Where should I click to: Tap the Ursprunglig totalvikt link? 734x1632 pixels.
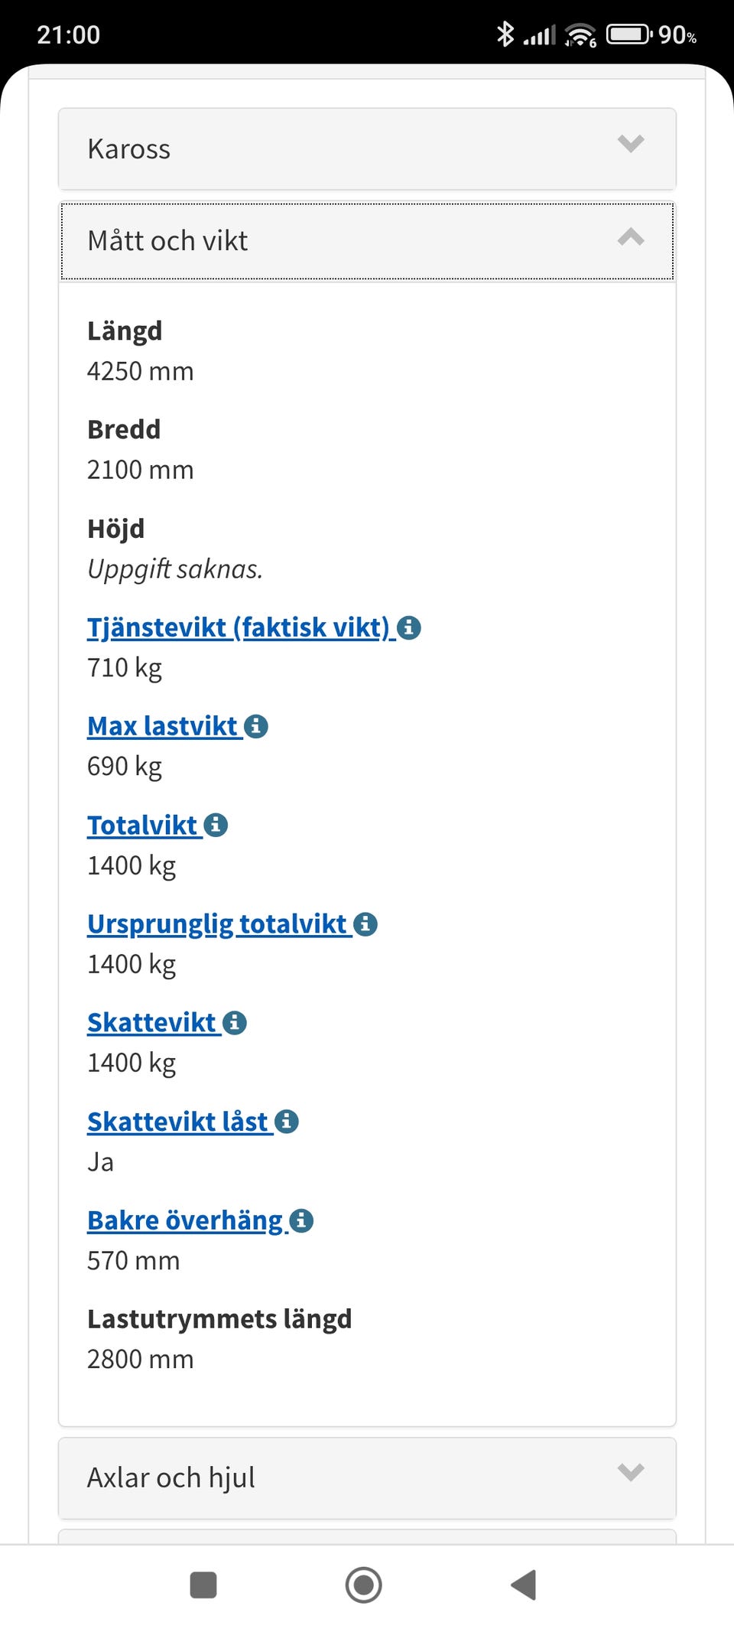coord(217,924)
